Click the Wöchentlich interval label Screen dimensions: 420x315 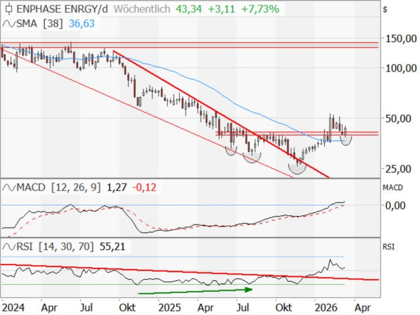coord(142,9)
